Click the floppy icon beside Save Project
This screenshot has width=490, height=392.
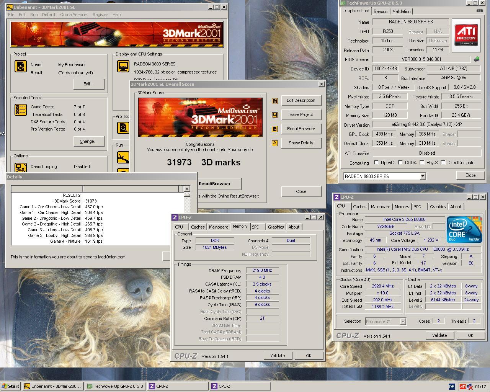point(274,115)
